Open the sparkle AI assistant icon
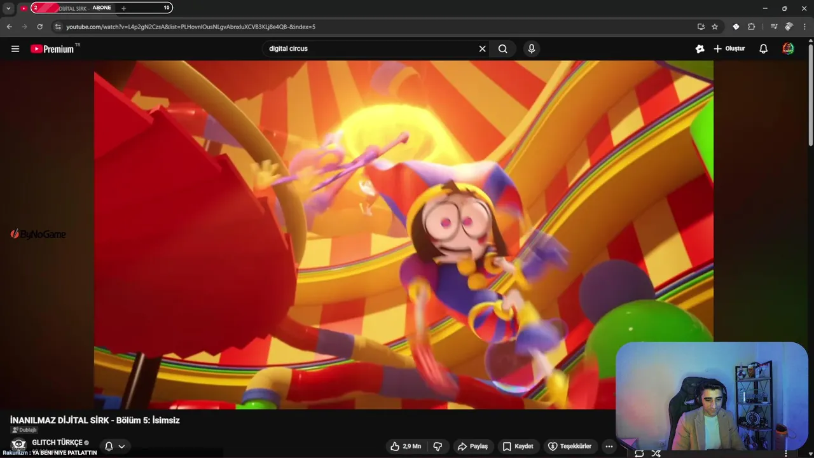Viewport: 814px width, 458px height. click(700, 49)
